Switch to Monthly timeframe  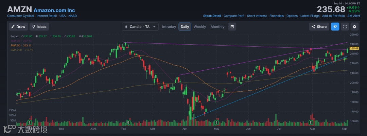tap(217, 26)
